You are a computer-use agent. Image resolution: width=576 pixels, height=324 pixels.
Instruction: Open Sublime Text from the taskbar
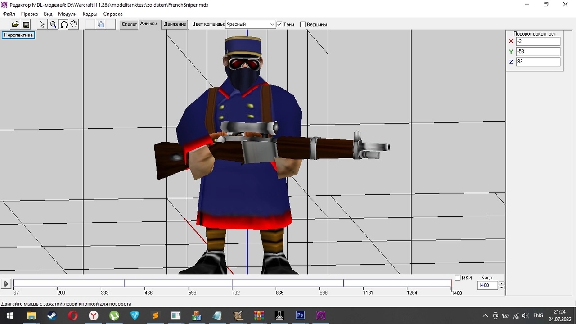coord(156,315)
